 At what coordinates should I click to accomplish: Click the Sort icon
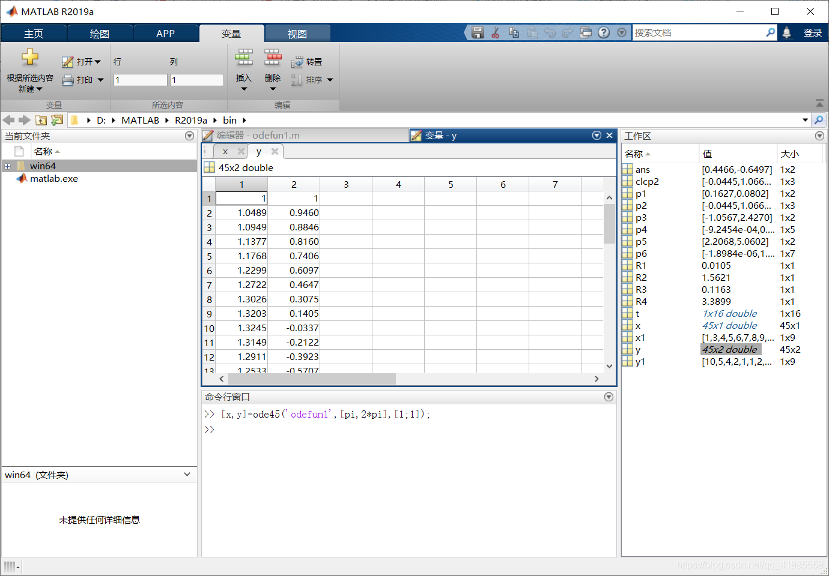click(x=297, y=80)
